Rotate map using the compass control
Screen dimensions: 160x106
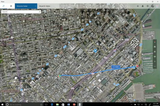(x=155, y=42)
